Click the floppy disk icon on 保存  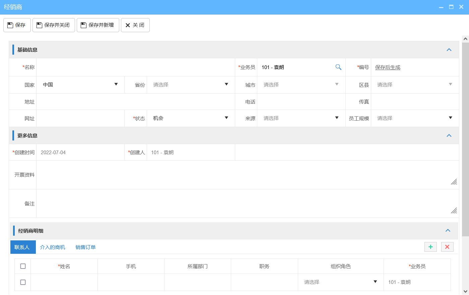[10, 25]
